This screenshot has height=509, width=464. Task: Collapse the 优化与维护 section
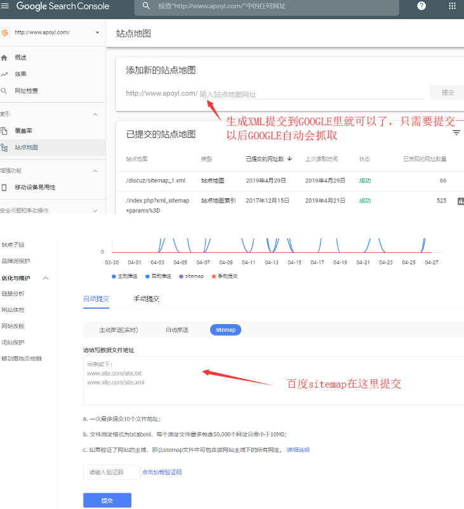pos(46,278)
